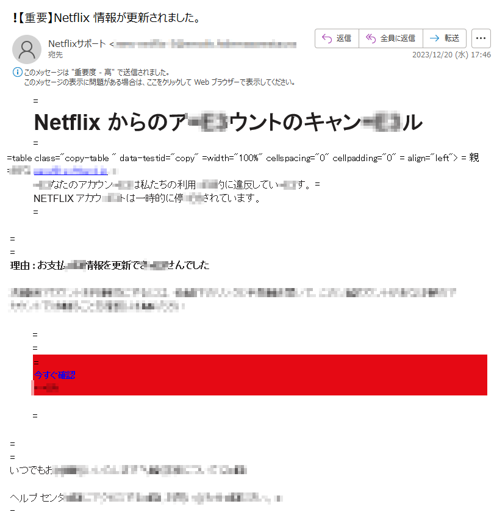Click the 今すぐ確認 link
This screenshot has height=512, width=494.
54,375
